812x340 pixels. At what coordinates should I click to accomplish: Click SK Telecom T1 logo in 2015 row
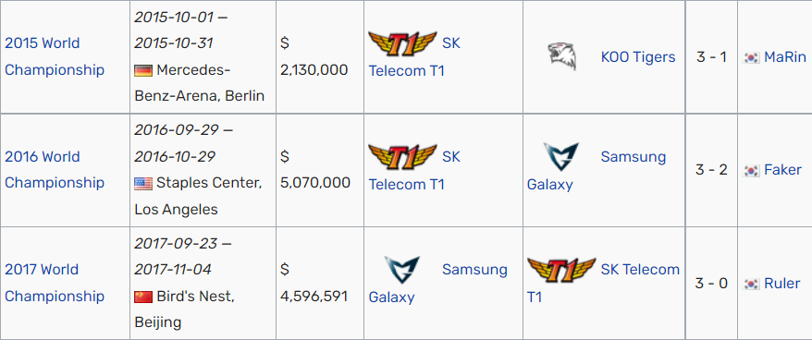click(402, 43)
